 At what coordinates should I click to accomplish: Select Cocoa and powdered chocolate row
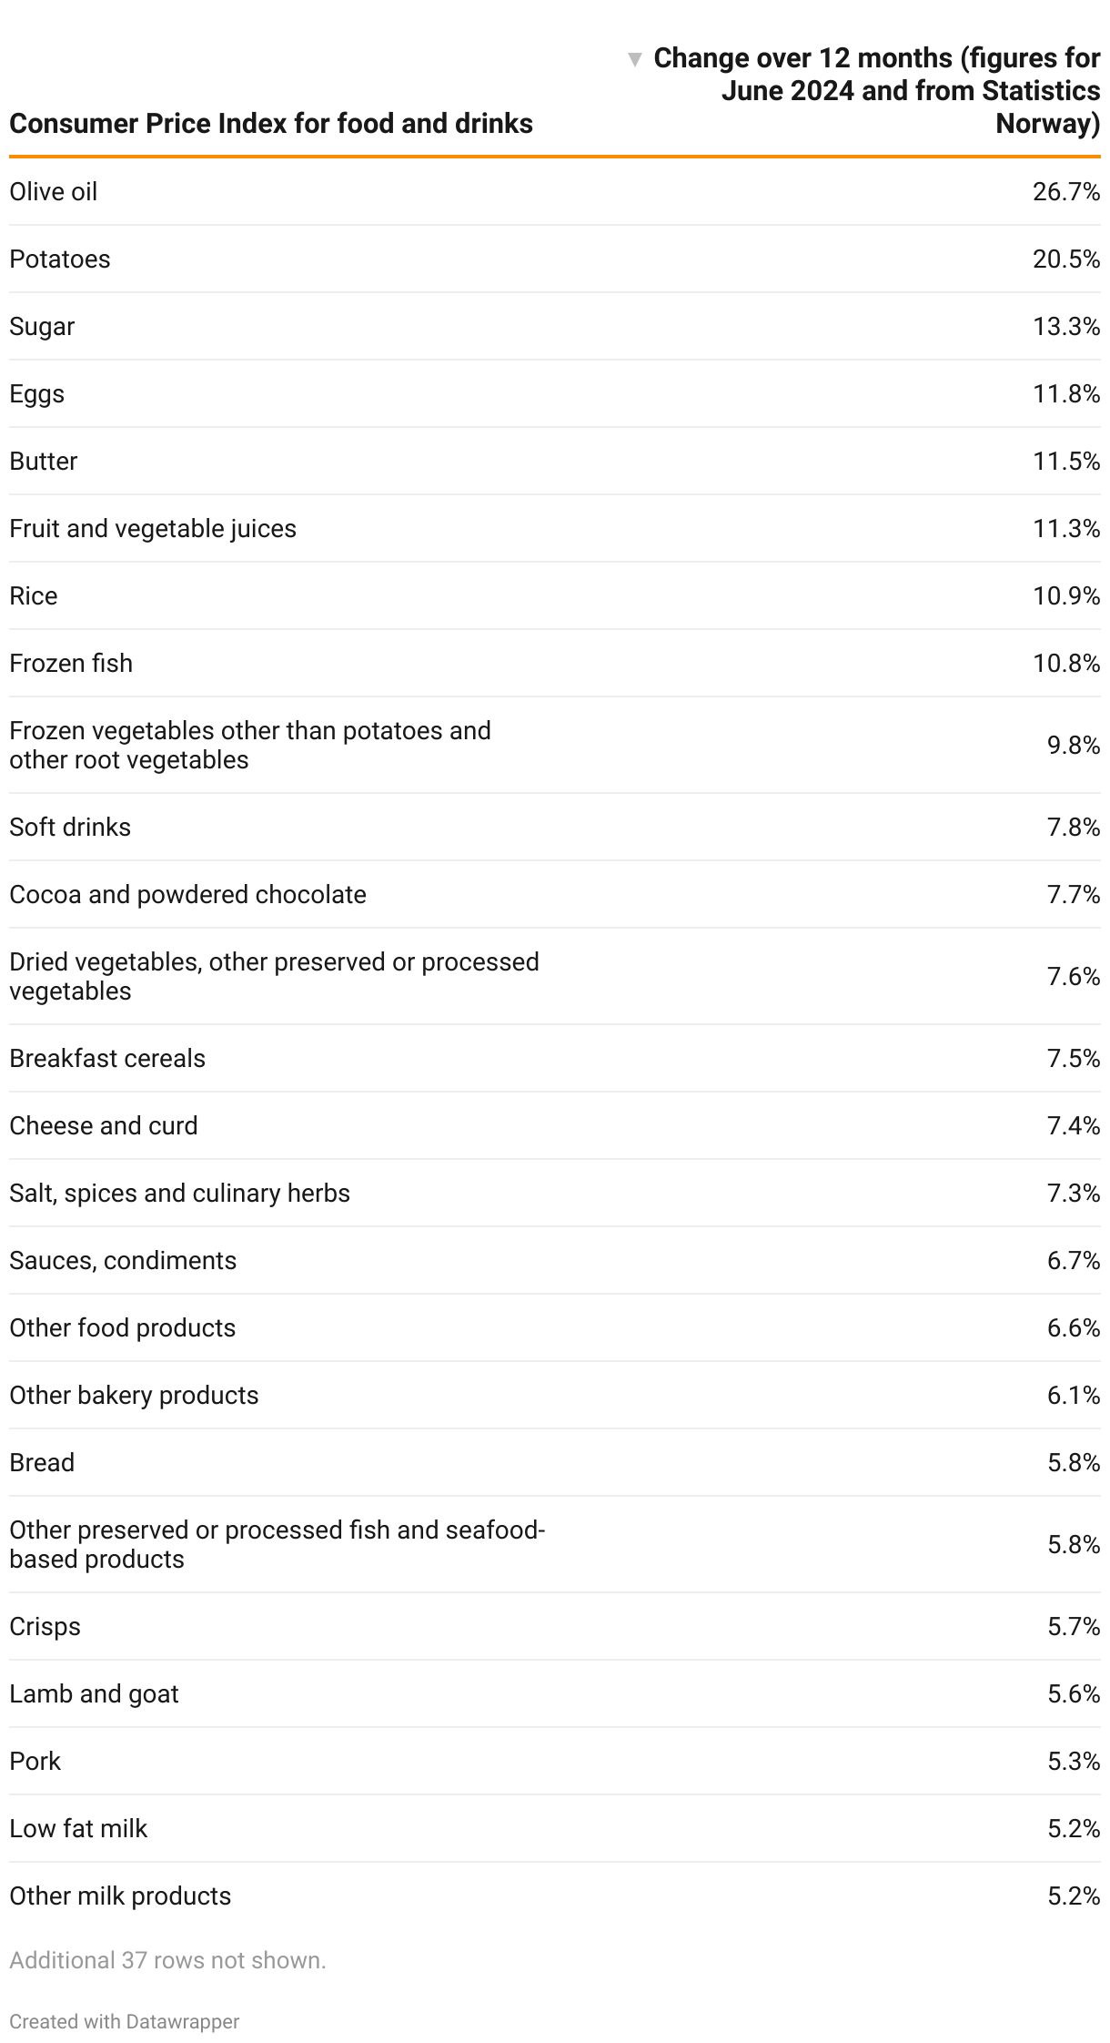point(187,895)
